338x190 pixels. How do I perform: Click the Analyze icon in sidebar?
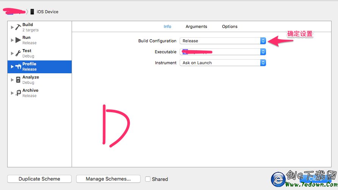coord(18,80)
